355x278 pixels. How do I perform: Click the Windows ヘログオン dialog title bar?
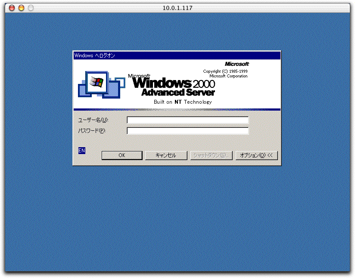(177, 56)
